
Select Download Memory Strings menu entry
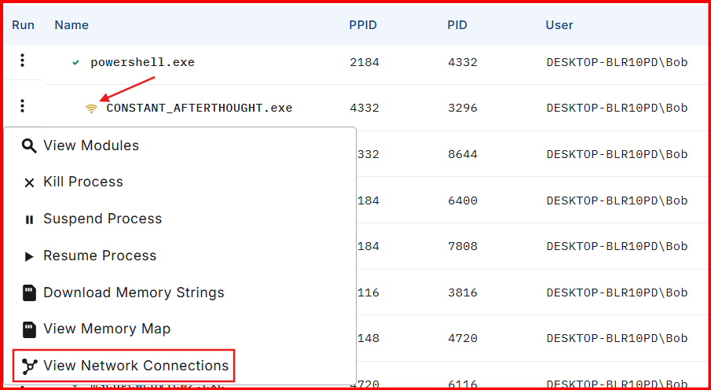click(134, 292)
